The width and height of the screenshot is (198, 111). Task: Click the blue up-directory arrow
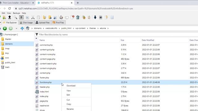[x=22, y=28]
